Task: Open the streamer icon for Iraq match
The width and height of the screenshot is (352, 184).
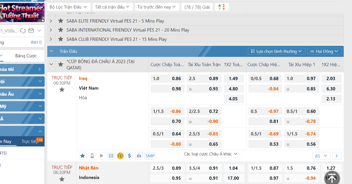Action: click(x=92, y=155)
